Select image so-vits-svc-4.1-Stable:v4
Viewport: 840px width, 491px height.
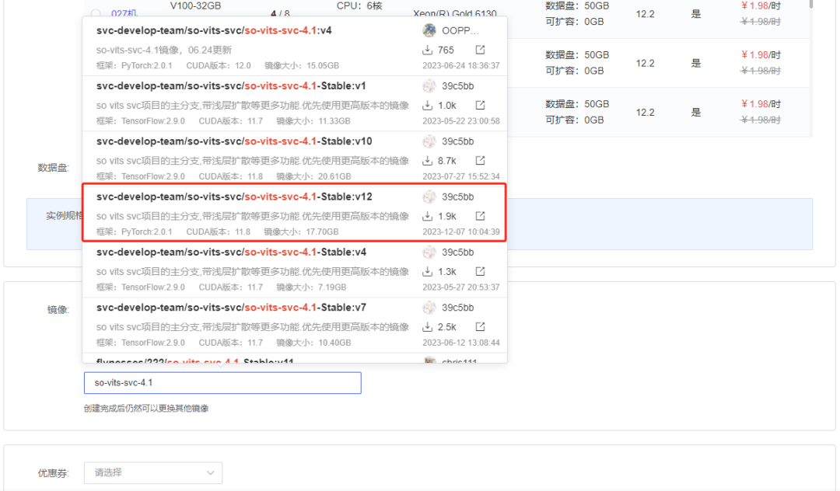[295, 270]
